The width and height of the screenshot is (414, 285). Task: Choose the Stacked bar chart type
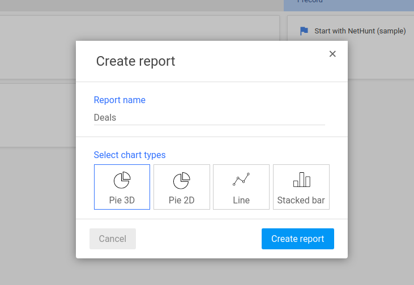(301, 187)
